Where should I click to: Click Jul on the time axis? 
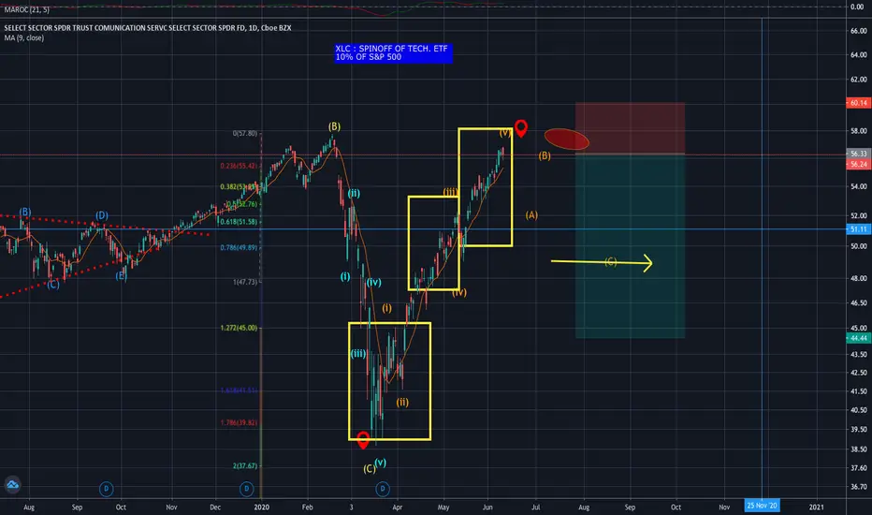pyautogui.click(x=535, y=508)
